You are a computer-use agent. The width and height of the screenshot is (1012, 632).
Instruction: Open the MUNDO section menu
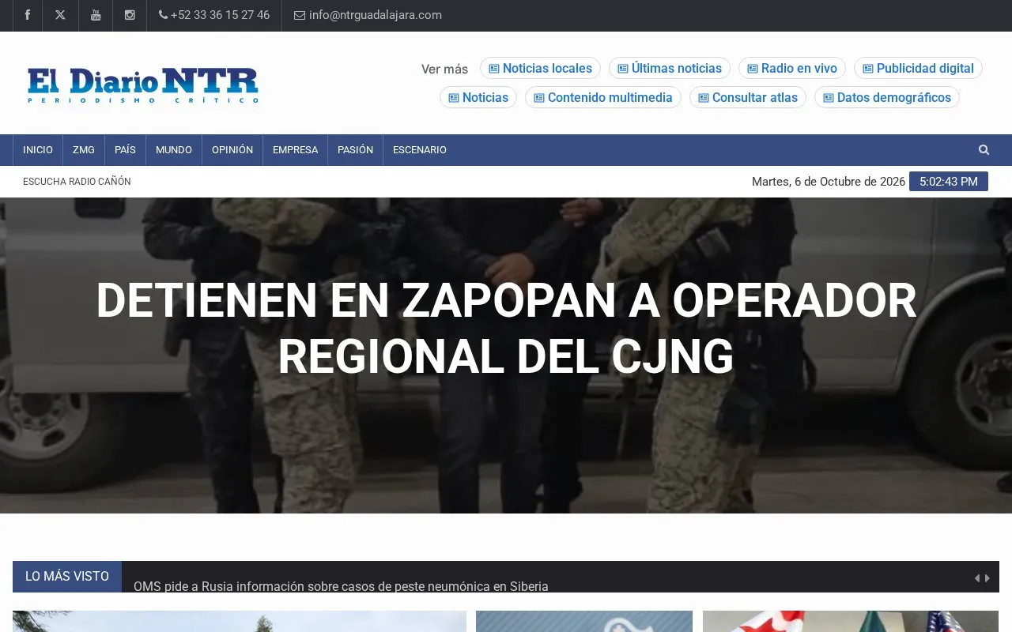click(174, 150)
